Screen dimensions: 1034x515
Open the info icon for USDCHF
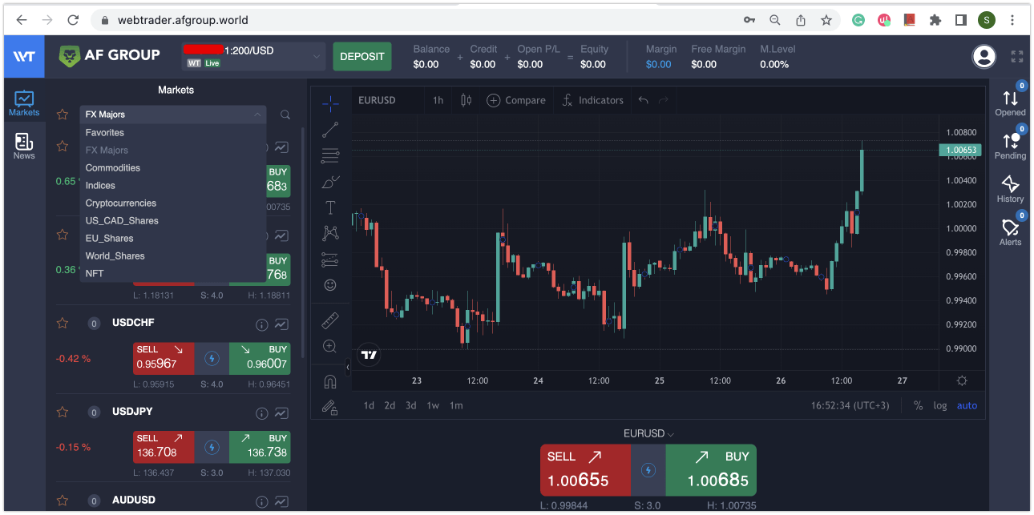click(261, 324)
